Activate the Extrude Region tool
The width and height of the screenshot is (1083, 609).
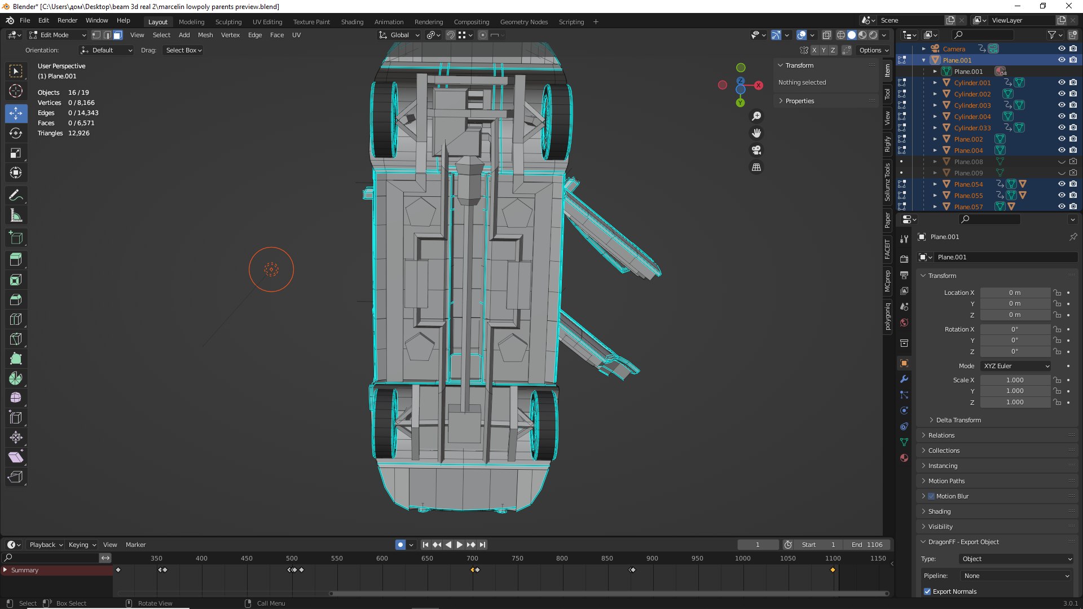(16, 260)
